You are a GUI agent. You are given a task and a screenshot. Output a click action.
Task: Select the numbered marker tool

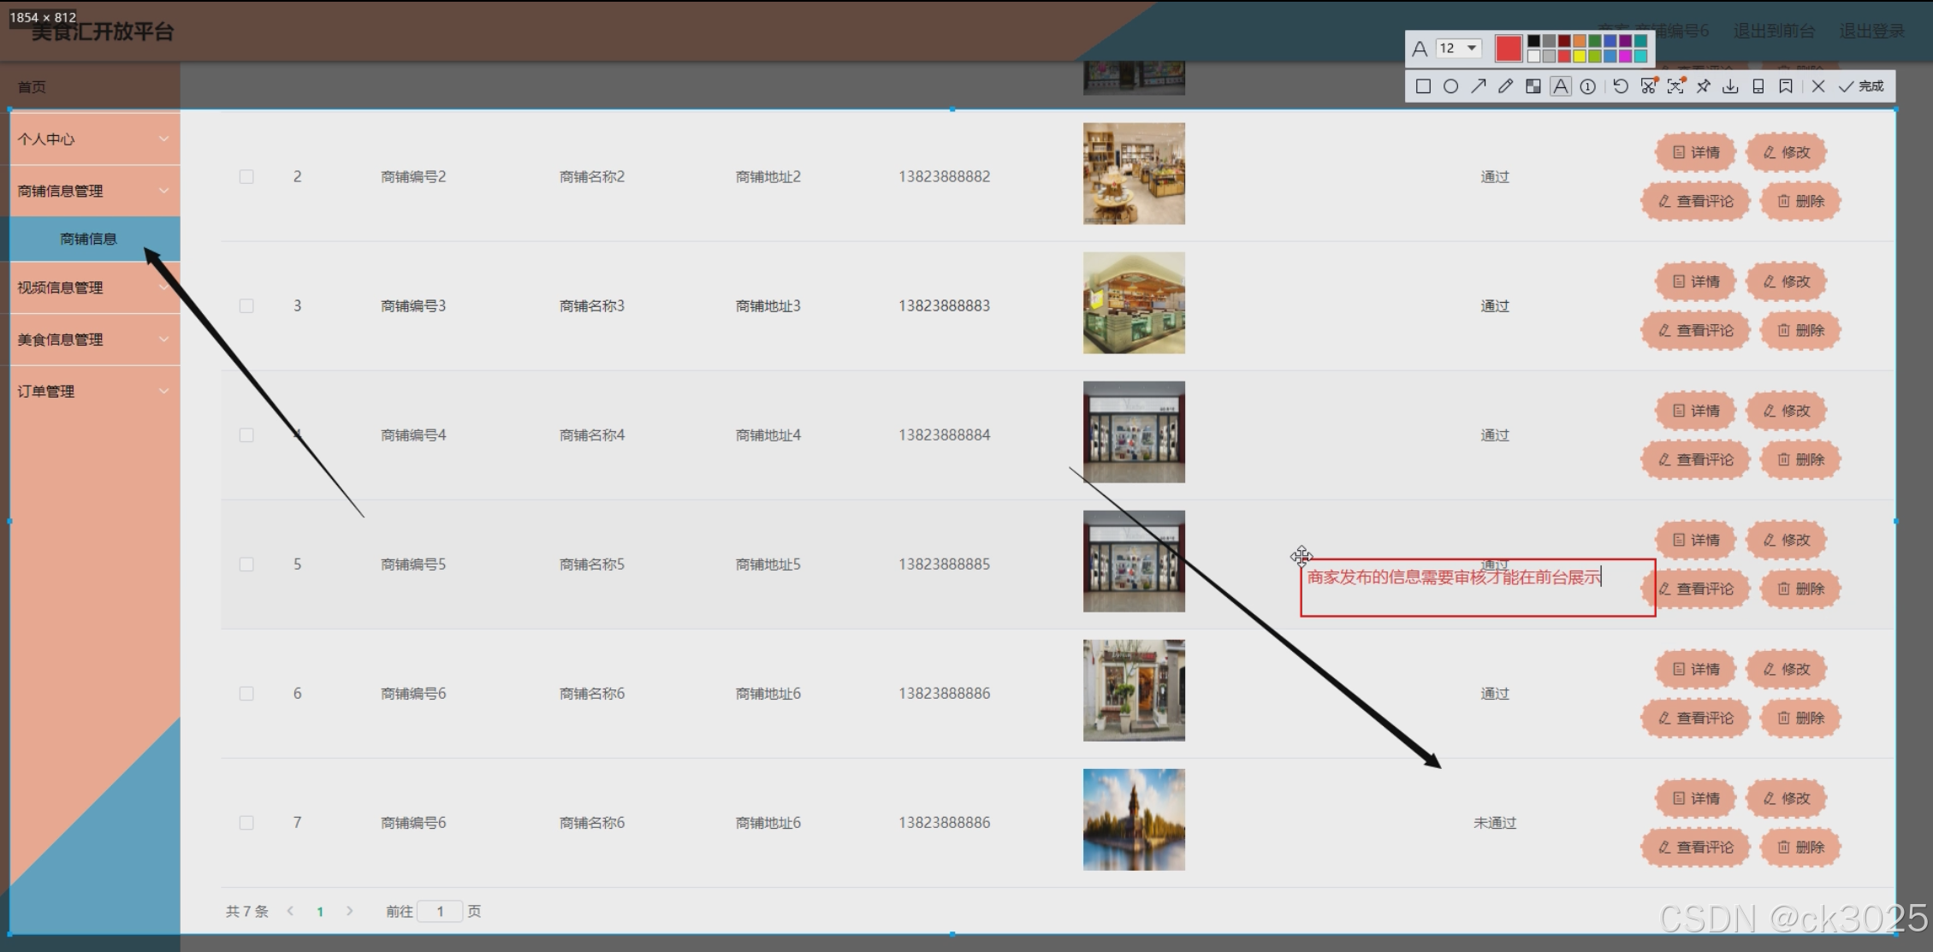tap(1587, 86)
